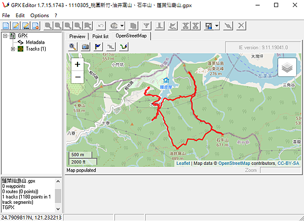Click the '0 waypoints' line in info panel

point(14,186)
